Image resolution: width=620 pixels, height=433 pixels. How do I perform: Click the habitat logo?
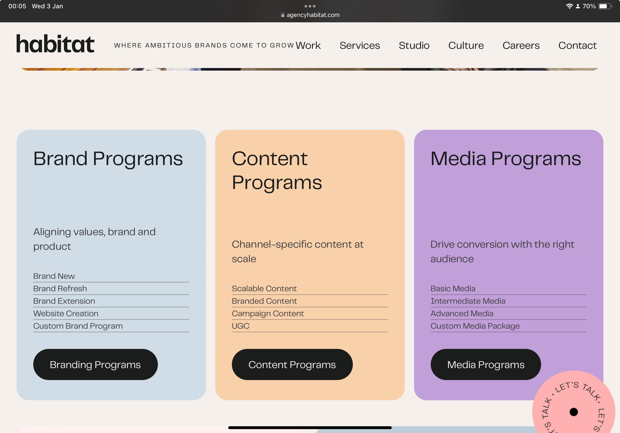(55, 44)
